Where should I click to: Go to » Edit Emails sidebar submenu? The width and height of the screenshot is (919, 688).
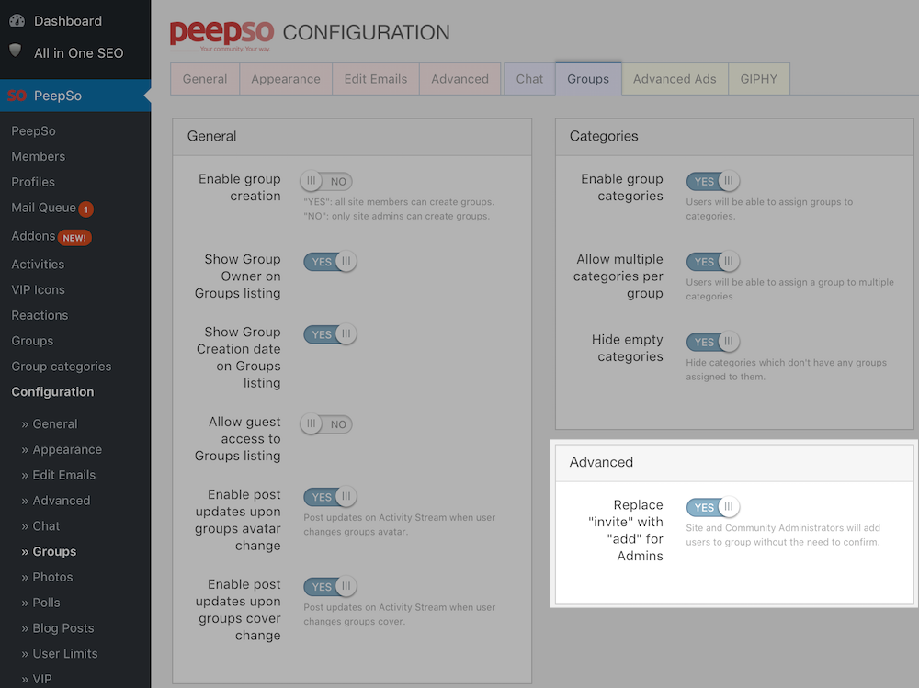[x=59, y=475]
